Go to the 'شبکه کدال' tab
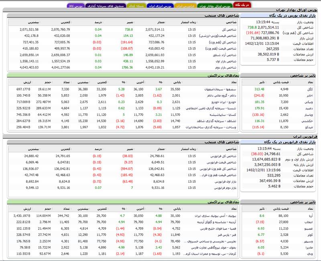This screenshot has height=261, width=321. coord(136,6)
